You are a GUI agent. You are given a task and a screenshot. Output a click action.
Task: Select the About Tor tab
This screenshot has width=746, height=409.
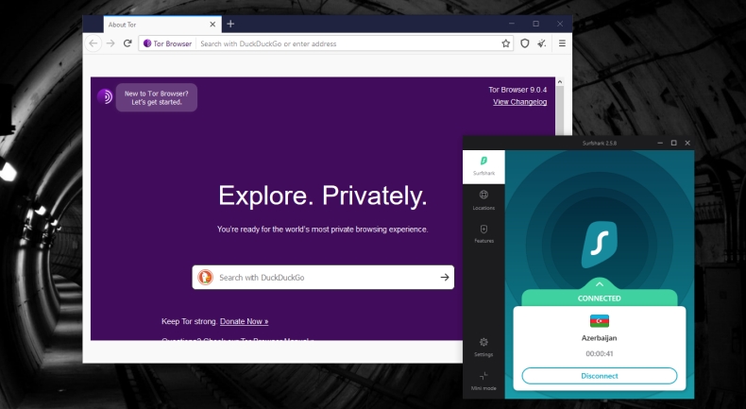151,24
